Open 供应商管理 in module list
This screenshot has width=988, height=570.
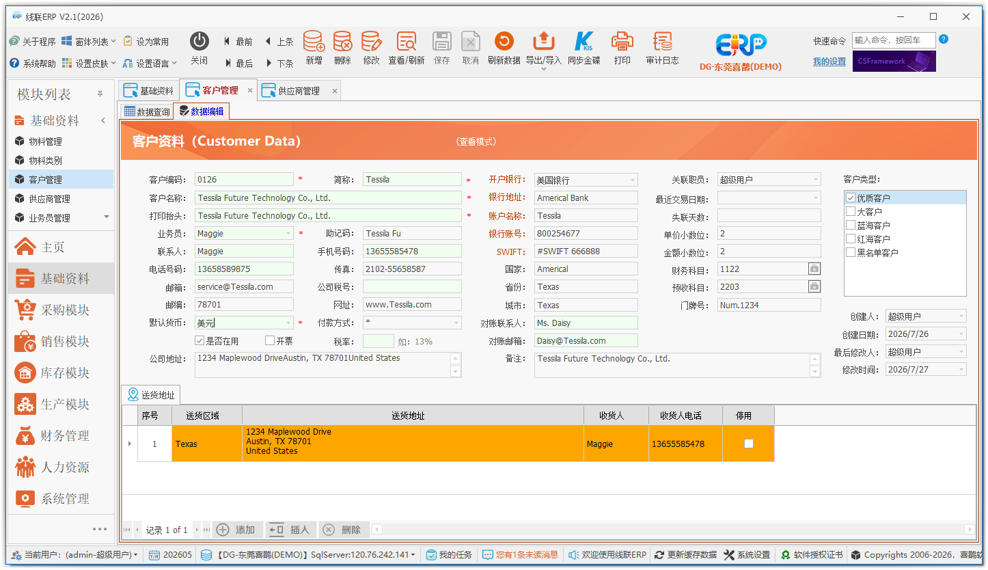pyautogui.click(x=61, y=199)
